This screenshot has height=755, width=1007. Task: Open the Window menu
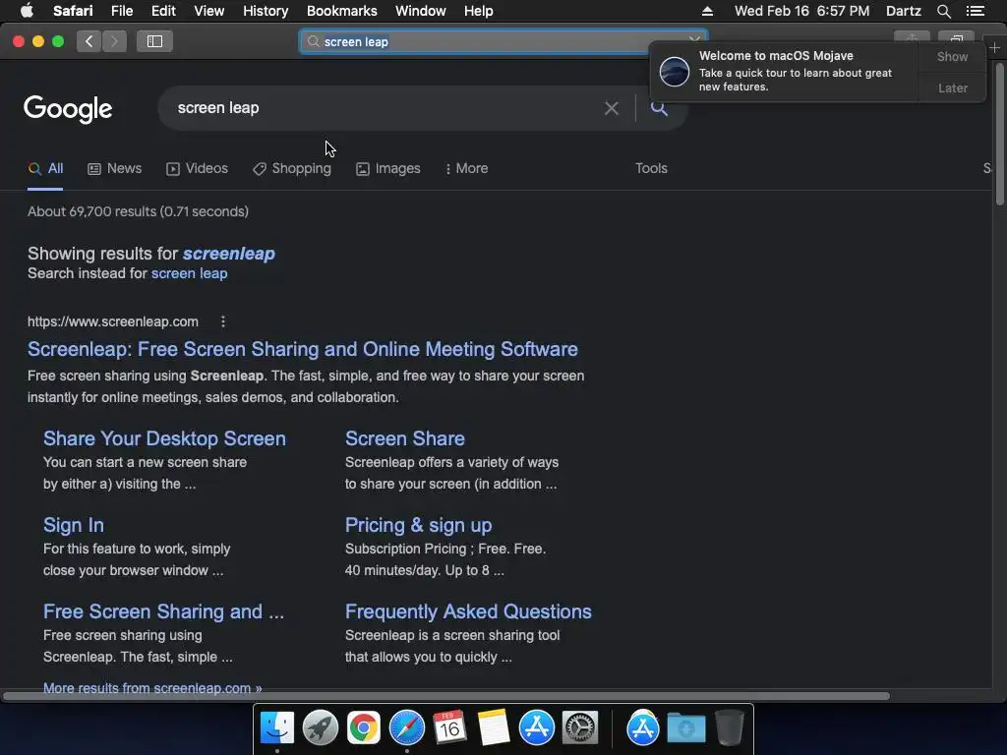[421, 11]
